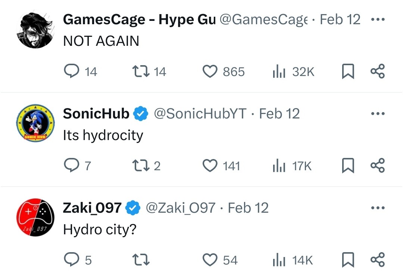This screenshot has height=279, width=403.
Task: Like the SonicHub hydrocity tweet
Action: 210,165
